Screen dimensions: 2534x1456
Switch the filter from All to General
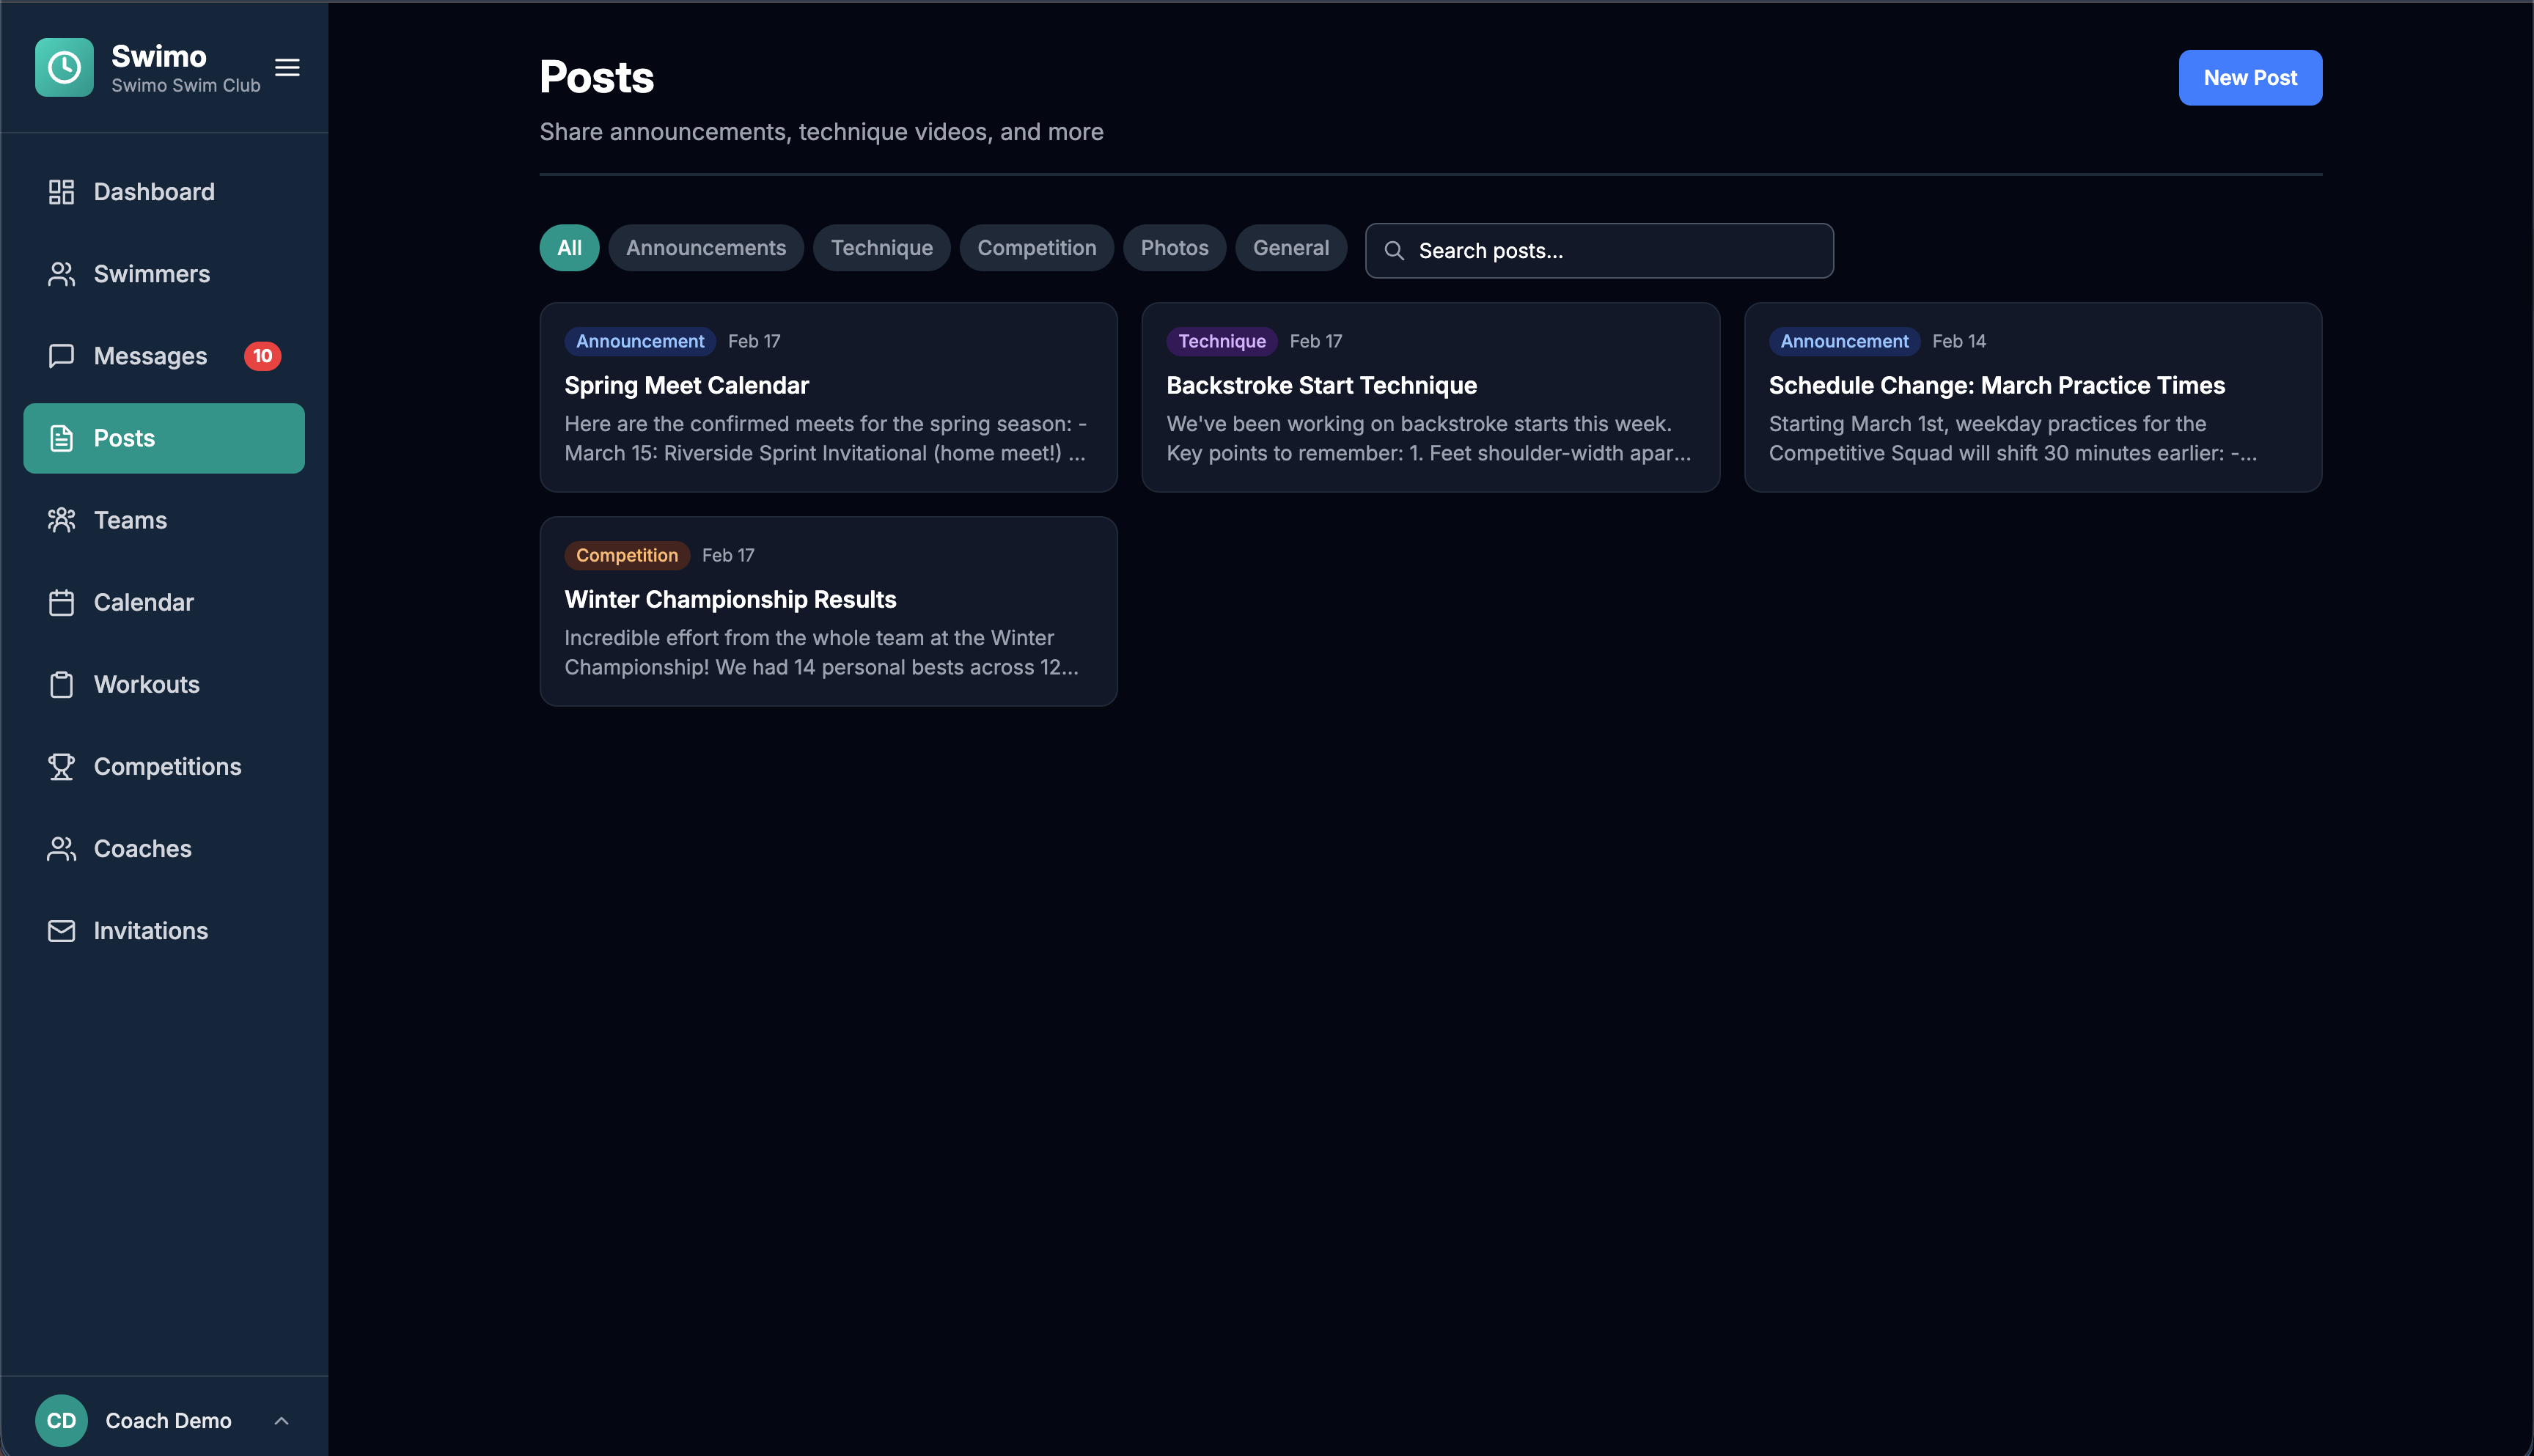(x=1291, y=247)
